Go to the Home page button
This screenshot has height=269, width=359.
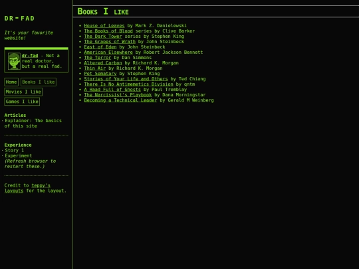click(11, 82)
